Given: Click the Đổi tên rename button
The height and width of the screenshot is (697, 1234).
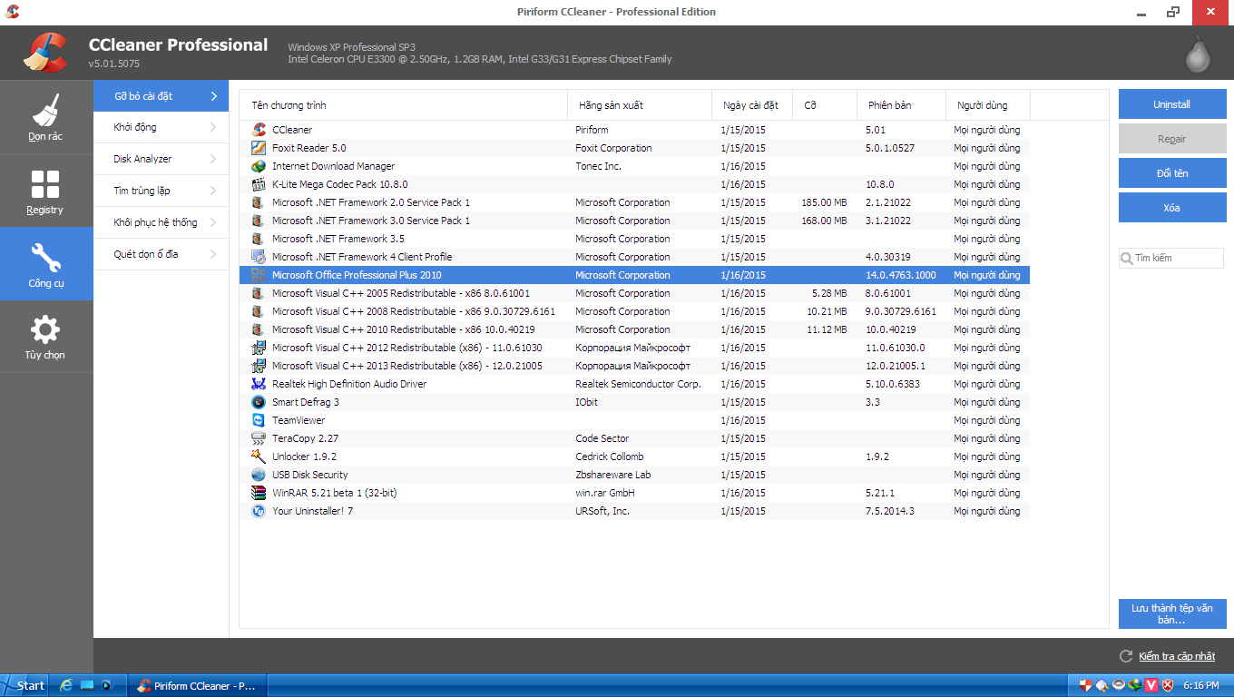Looking at the screenshot, I should [1172, 173].
